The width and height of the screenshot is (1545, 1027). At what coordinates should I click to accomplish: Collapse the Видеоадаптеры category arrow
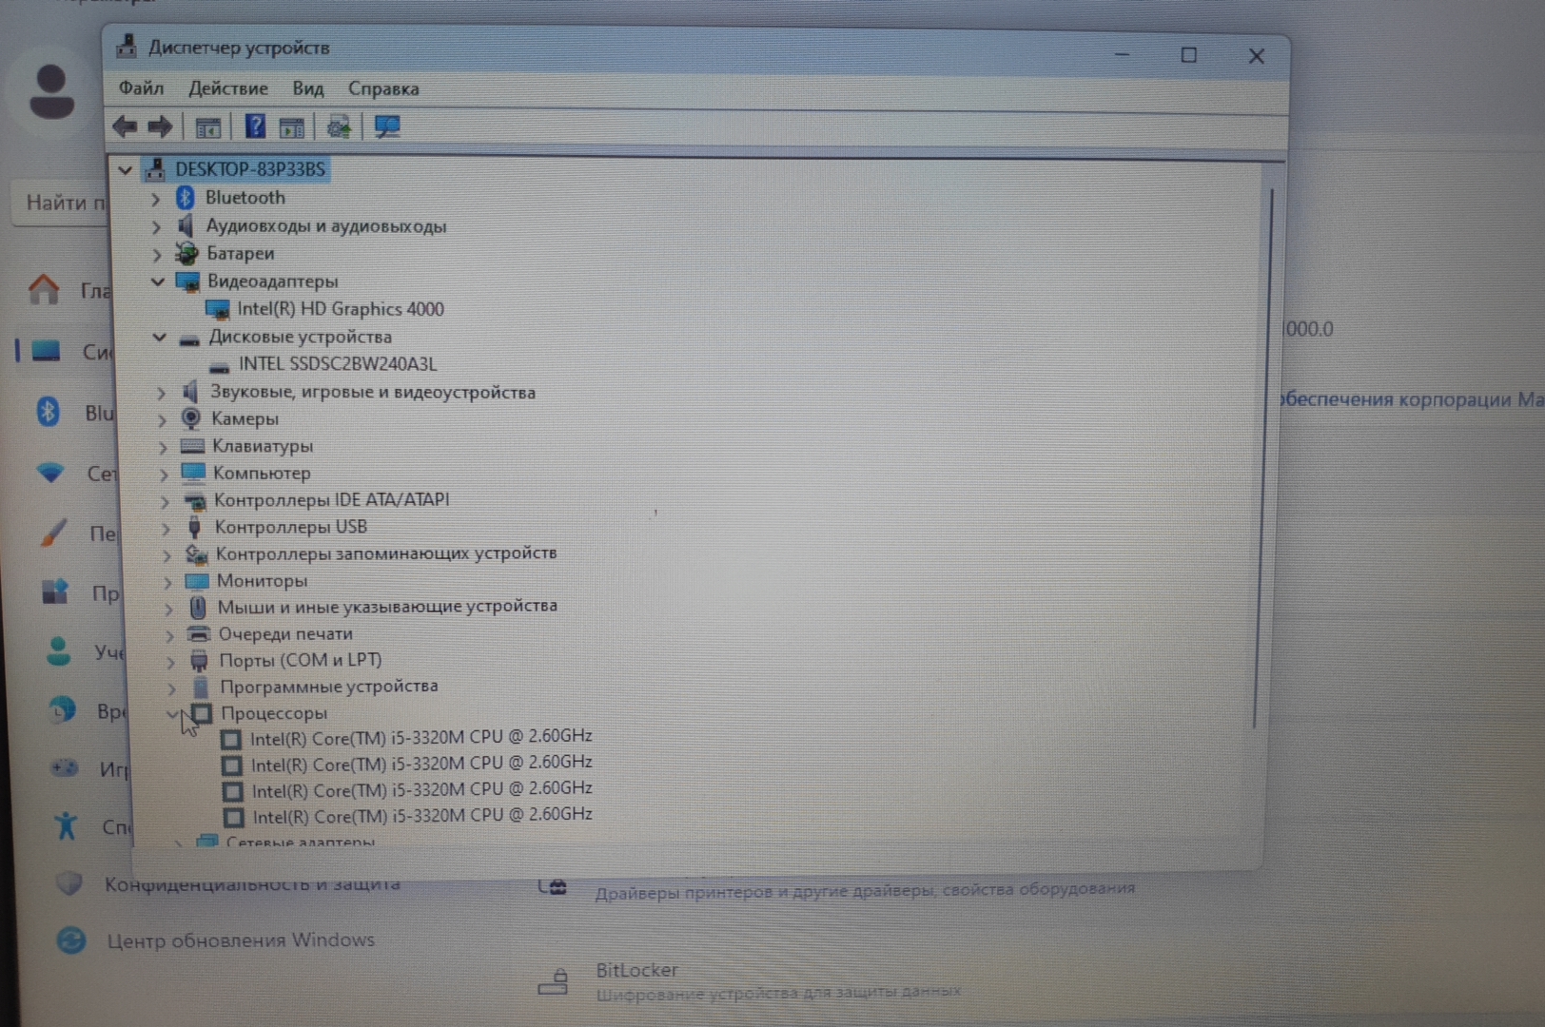click(x=158, y=281)
